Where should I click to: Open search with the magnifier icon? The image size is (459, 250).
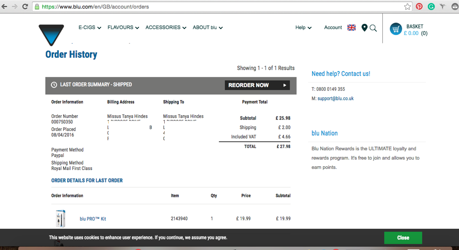tap(373, 28)
